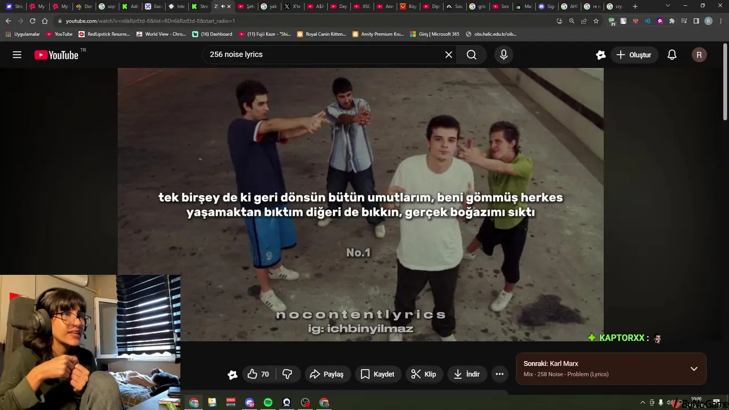Open the YouTube bookmark in bookmarks bar
This screenshot has width=729, height=410.
[59, 34]
